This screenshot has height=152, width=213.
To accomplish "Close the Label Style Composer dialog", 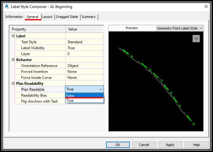I will pos(206,6).
